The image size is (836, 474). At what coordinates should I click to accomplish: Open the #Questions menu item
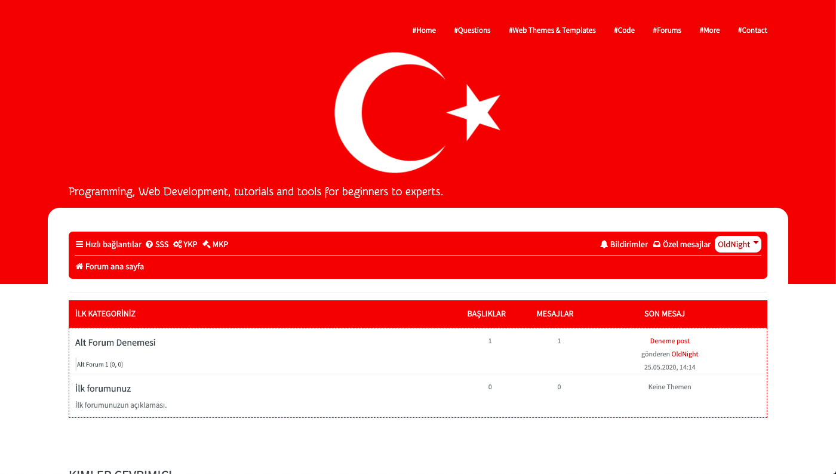pos(472,30)
